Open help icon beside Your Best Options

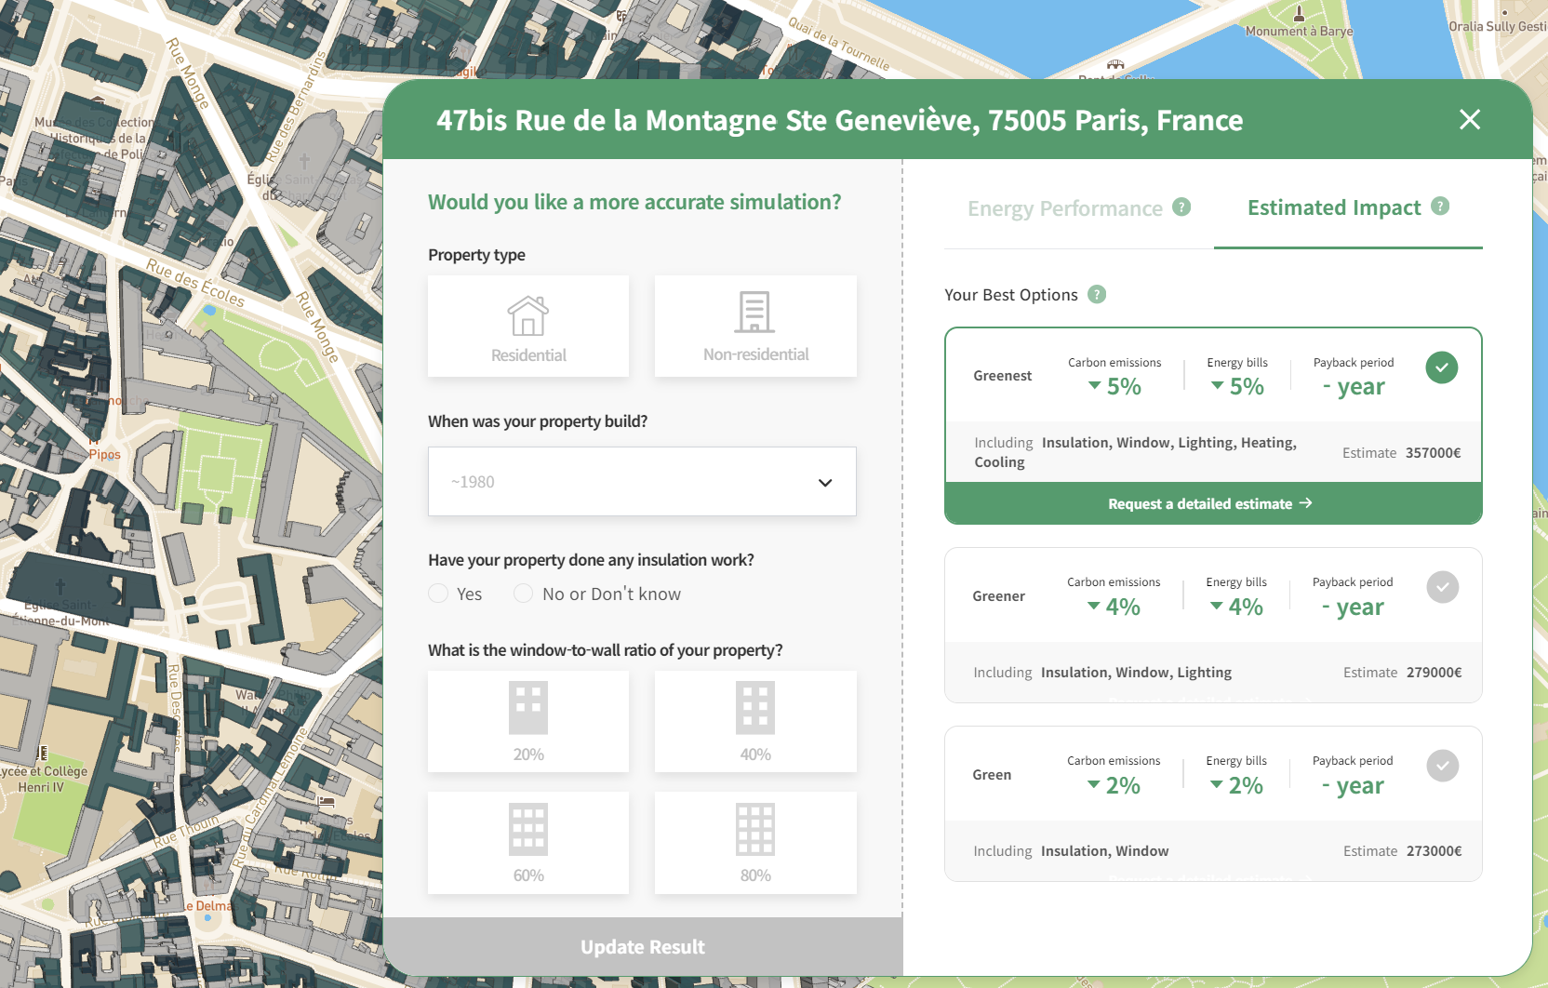pyautogui.click(x=1098, y=294)
